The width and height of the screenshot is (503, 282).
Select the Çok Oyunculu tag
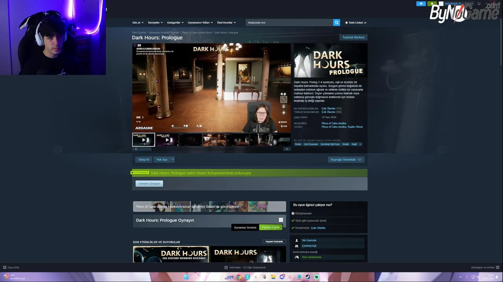click(310, 144)
